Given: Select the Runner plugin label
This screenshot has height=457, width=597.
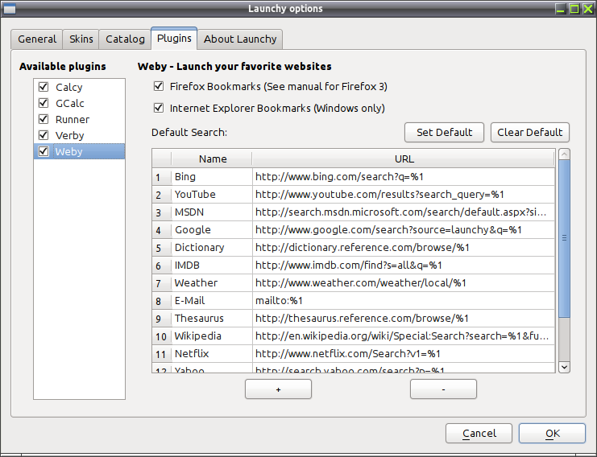Looking at the screenshot, I should tap(73, 119).
